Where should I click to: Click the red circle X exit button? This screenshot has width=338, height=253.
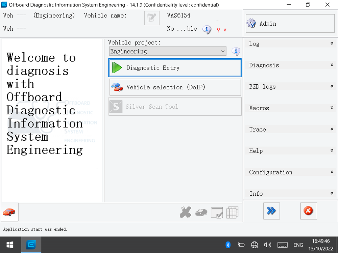coord(309,211)
